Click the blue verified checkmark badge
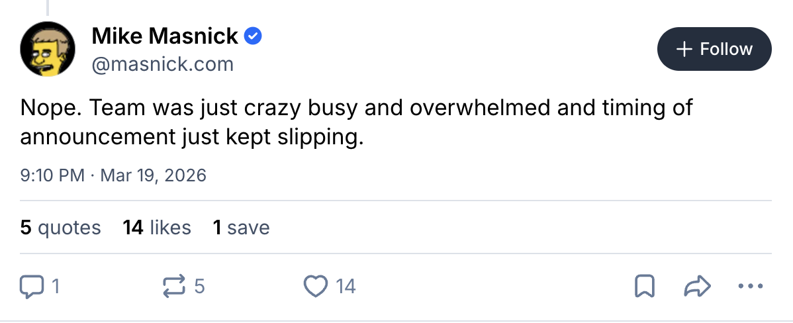 tap(253, 36)
